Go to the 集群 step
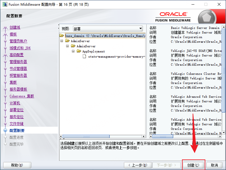The image size is (226, 170). point(13,83)
